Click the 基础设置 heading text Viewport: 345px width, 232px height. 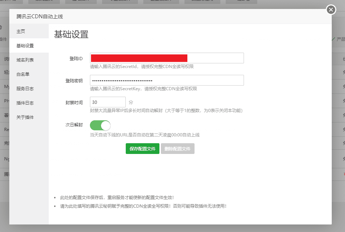coord(71,34)
